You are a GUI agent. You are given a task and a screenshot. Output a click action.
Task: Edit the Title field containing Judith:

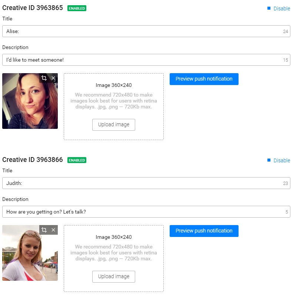(x=146, y=183)
